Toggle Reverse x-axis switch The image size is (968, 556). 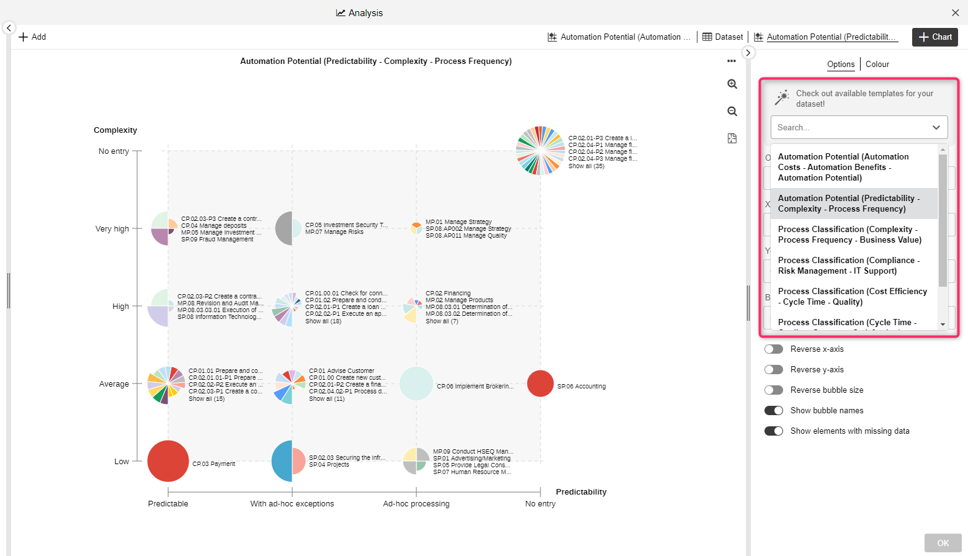774,349
